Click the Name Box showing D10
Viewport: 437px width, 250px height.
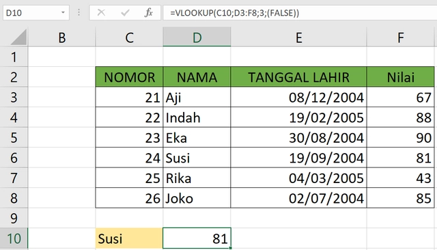click(36, 13)
